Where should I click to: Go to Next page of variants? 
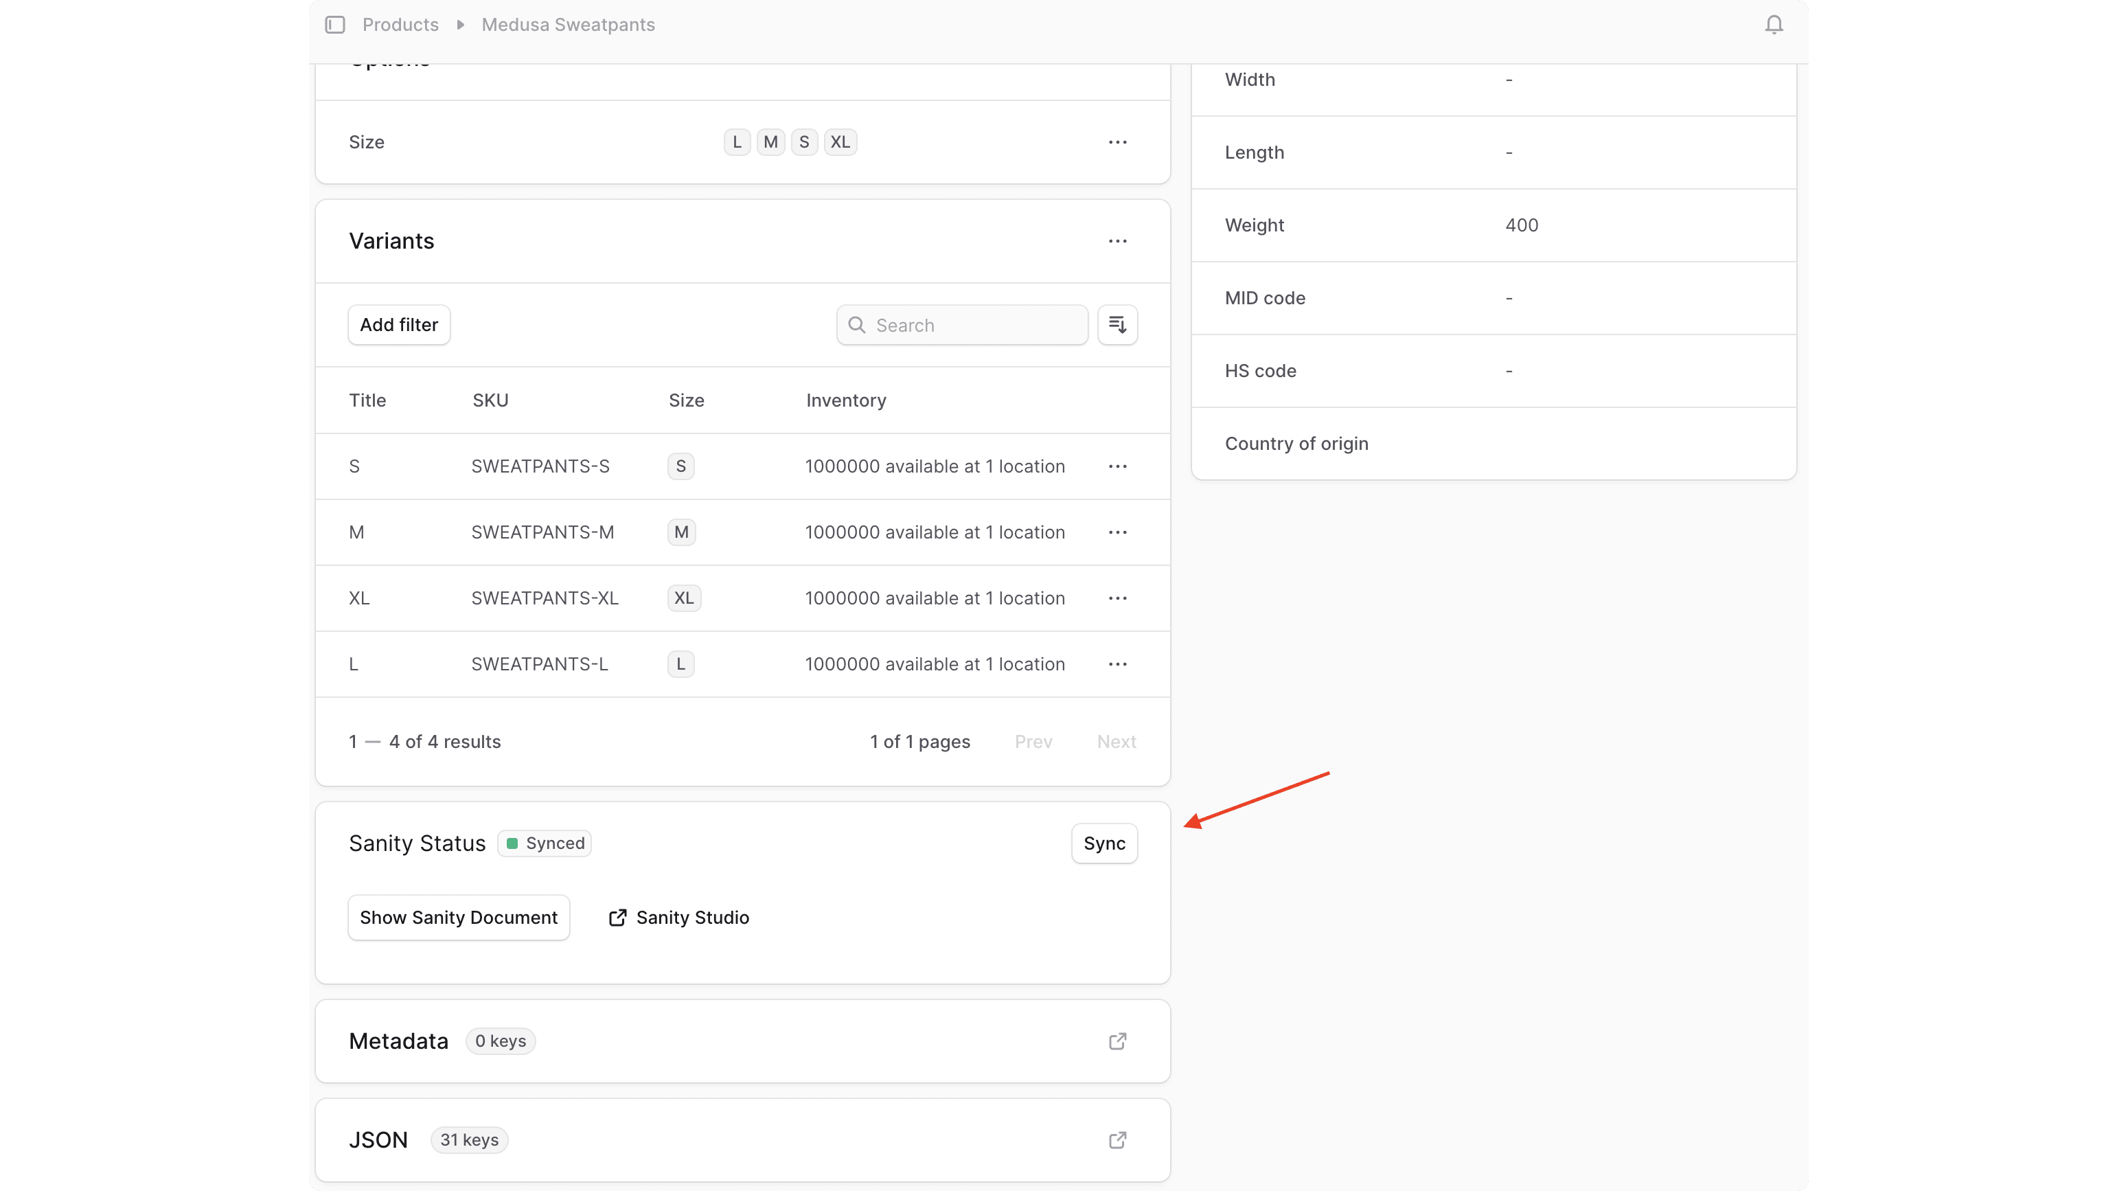tap(1116, 740)
